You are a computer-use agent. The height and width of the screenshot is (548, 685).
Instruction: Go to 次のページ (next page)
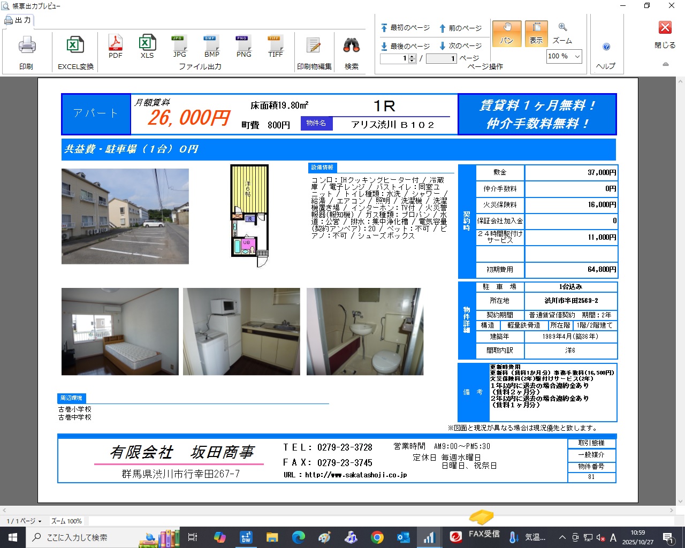coord(460,46)
